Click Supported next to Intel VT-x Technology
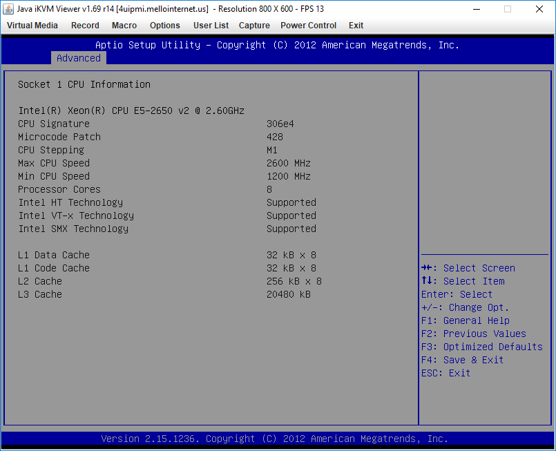 [x=291, y=215]
